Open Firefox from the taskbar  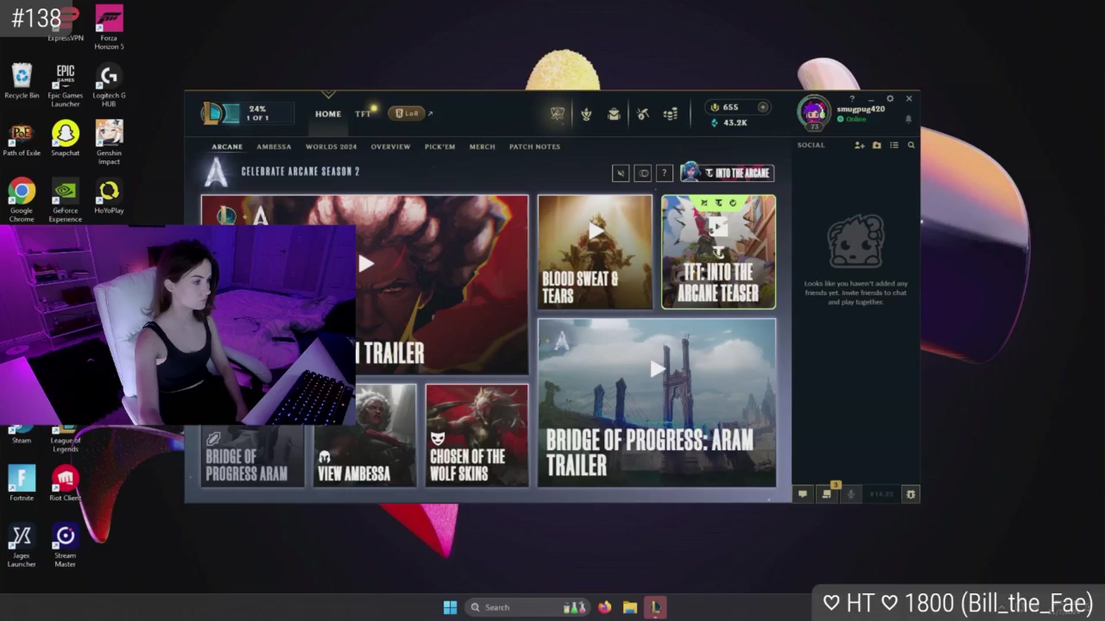604,607
